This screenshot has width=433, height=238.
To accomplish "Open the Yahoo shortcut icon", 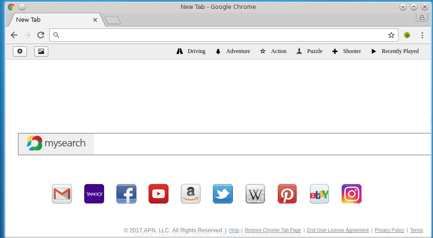I will 94,194.
